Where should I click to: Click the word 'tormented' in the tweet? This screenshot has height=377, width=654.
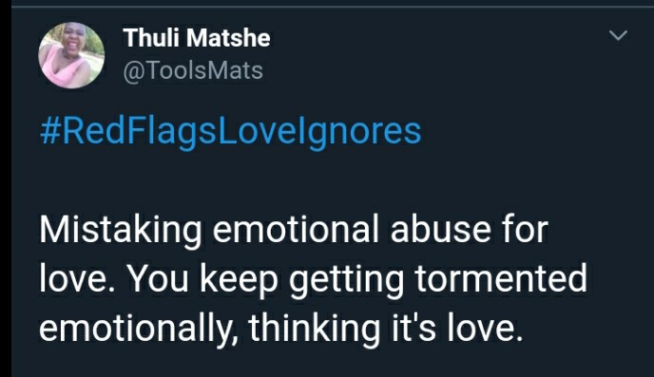point(501,278)
